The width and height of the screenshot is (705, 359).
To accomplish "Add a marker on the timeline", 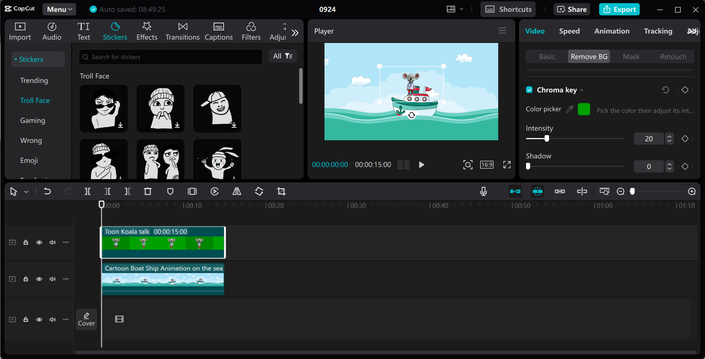I will pos(170,191).
